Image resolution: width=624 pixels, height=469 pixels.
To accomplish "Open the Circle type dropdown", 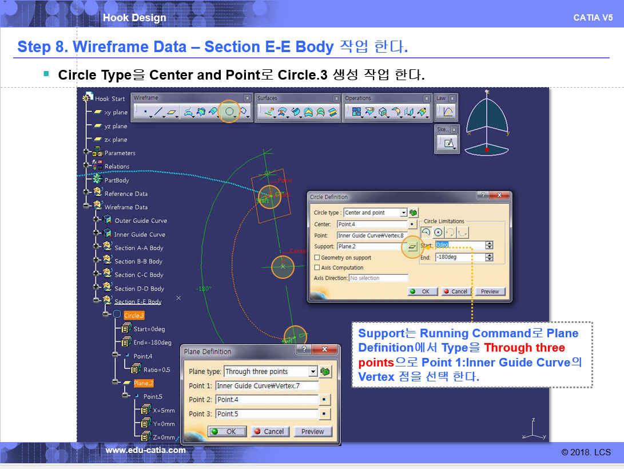I will tap(404, 212).
